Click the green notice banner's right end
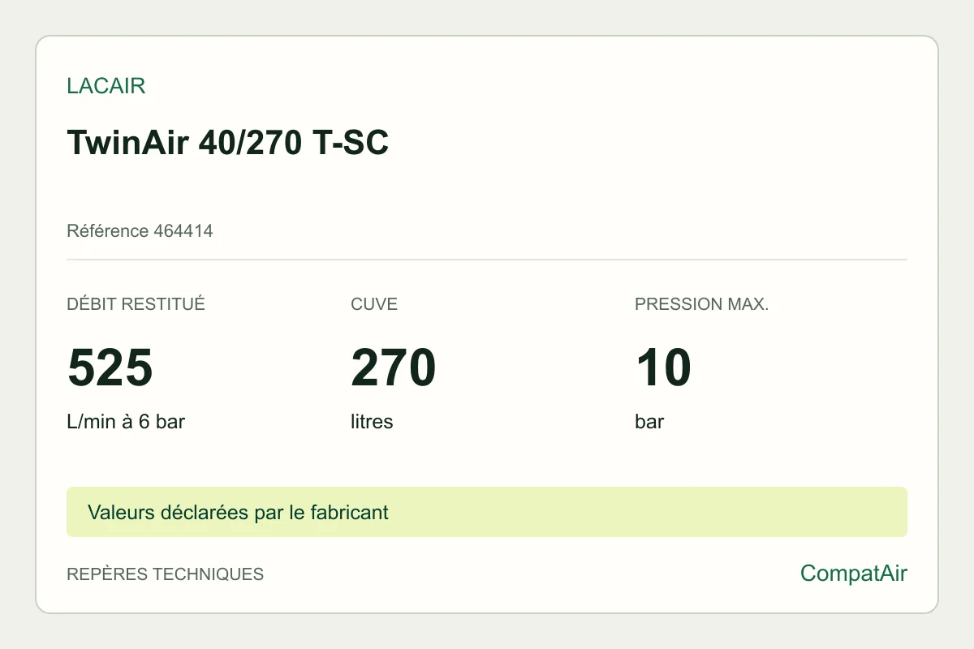This screenshot has width=974, height=649. (893, 512)
